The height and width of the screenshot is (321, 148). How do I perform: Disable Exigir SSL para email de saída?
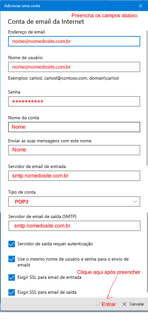tap(12, 292)
